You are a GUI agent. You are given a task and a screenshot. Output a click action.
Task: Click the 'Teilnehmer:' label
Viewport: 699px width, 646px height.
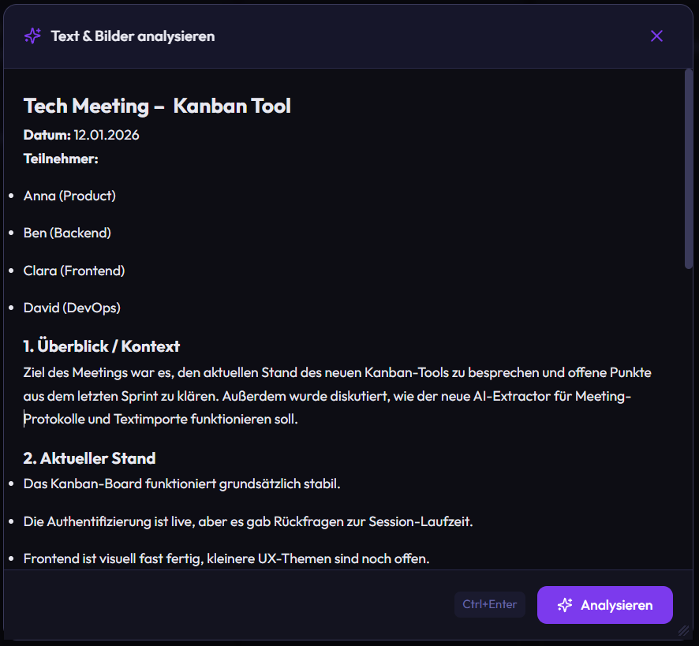61,159
